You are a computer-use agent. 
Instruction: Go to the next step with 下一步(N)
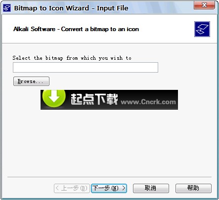coord(109,188)
